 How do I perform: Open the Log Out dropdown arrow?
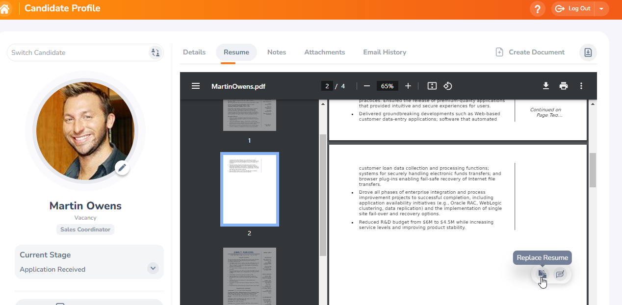pos(602,8)
